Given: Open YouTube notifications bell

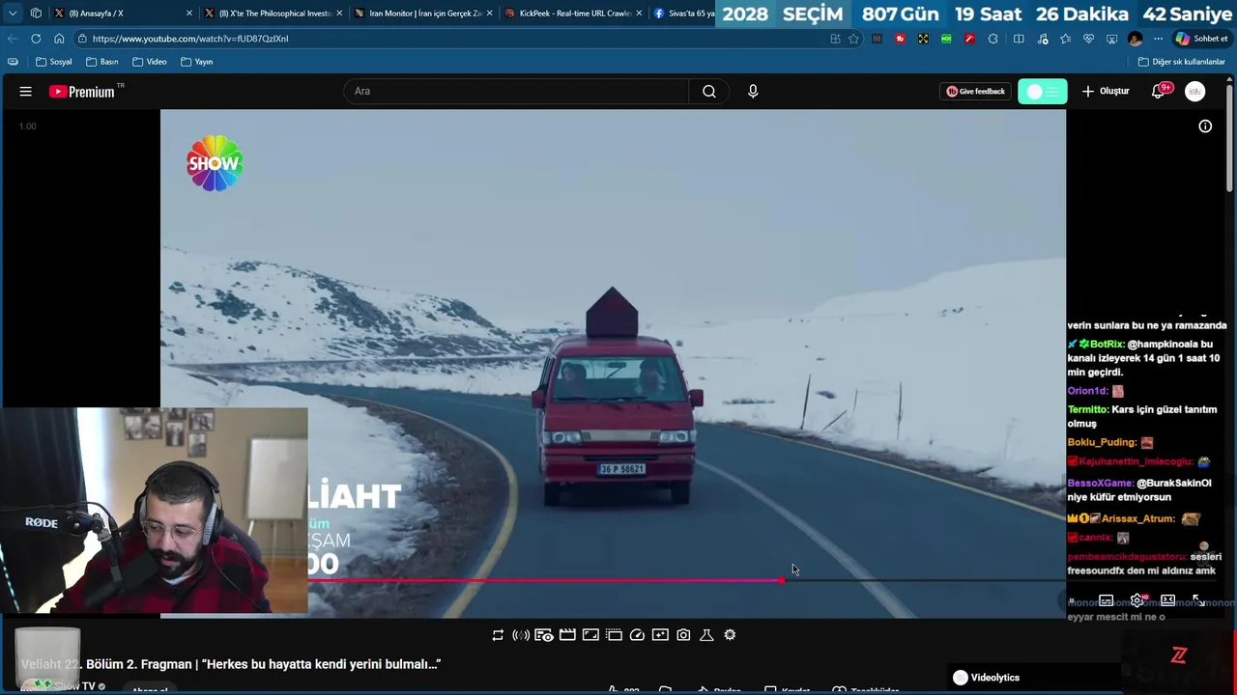Looking at the screenshot, I should [1159, 92].
